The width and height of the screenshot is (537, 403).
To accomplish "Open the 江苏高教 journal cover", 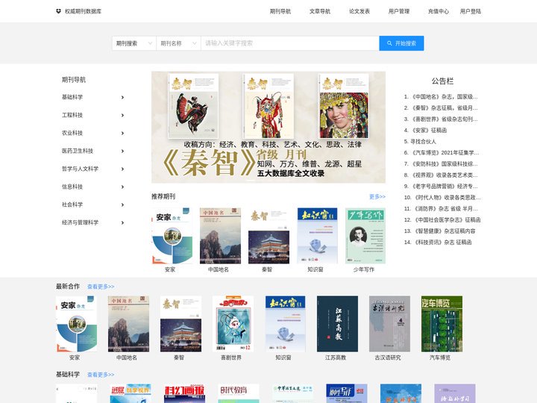I will [x=337, y=324].
